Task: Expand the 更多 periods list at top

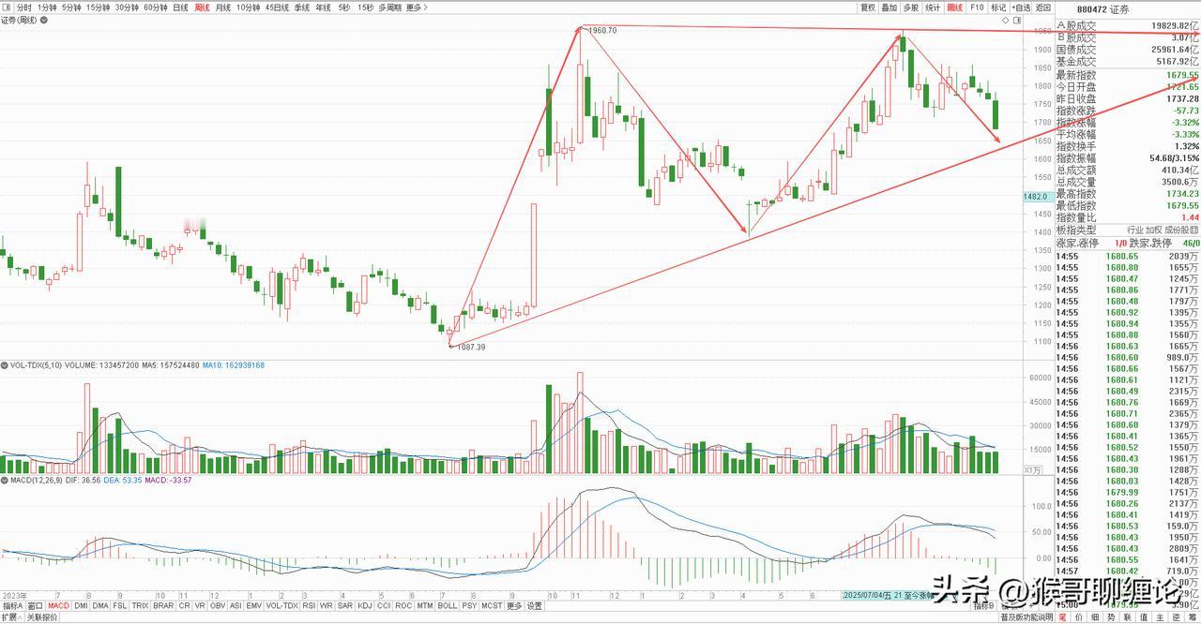Action: pos(416,7)
